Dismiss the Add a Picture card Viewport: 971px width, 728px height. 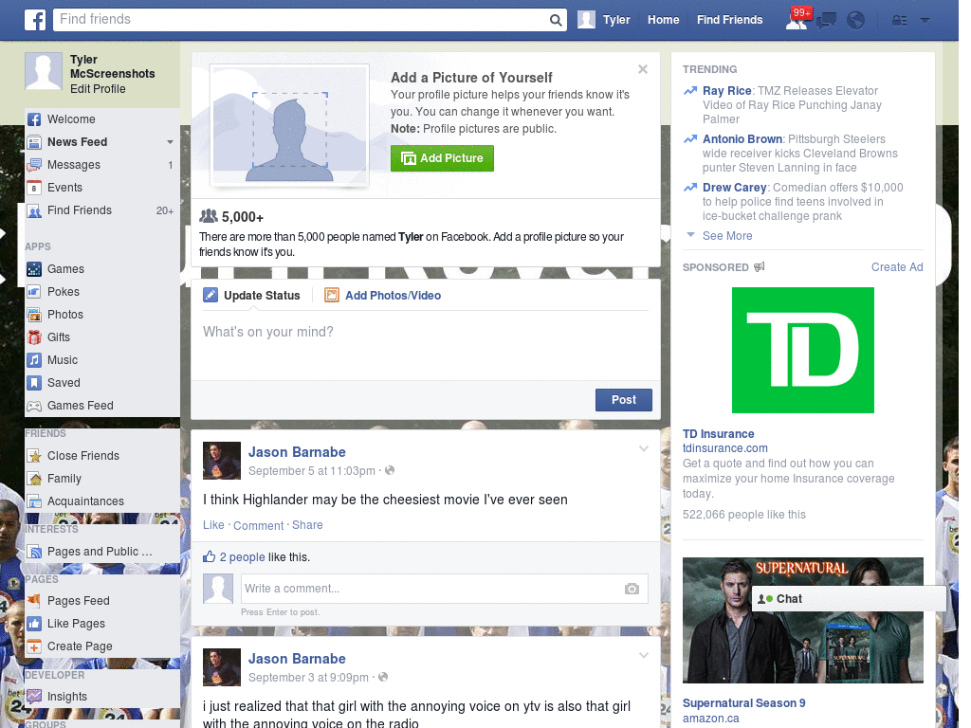point(643,69)
